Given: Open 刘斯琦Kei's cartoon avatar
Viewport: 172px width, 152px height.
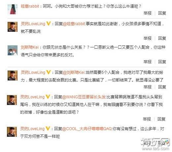Looking at the screenshot, I should 13,50.
